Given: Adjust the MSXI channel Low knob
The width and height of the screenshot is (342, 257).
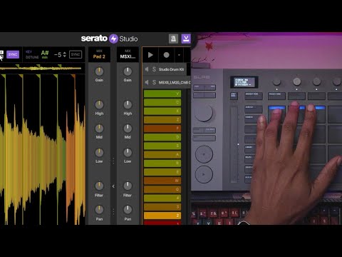Looking at the screenshot, I should (x=128, y=153).
